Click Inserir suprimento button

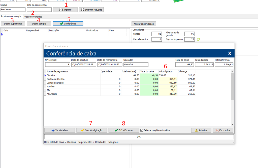(x=13, y=24)
